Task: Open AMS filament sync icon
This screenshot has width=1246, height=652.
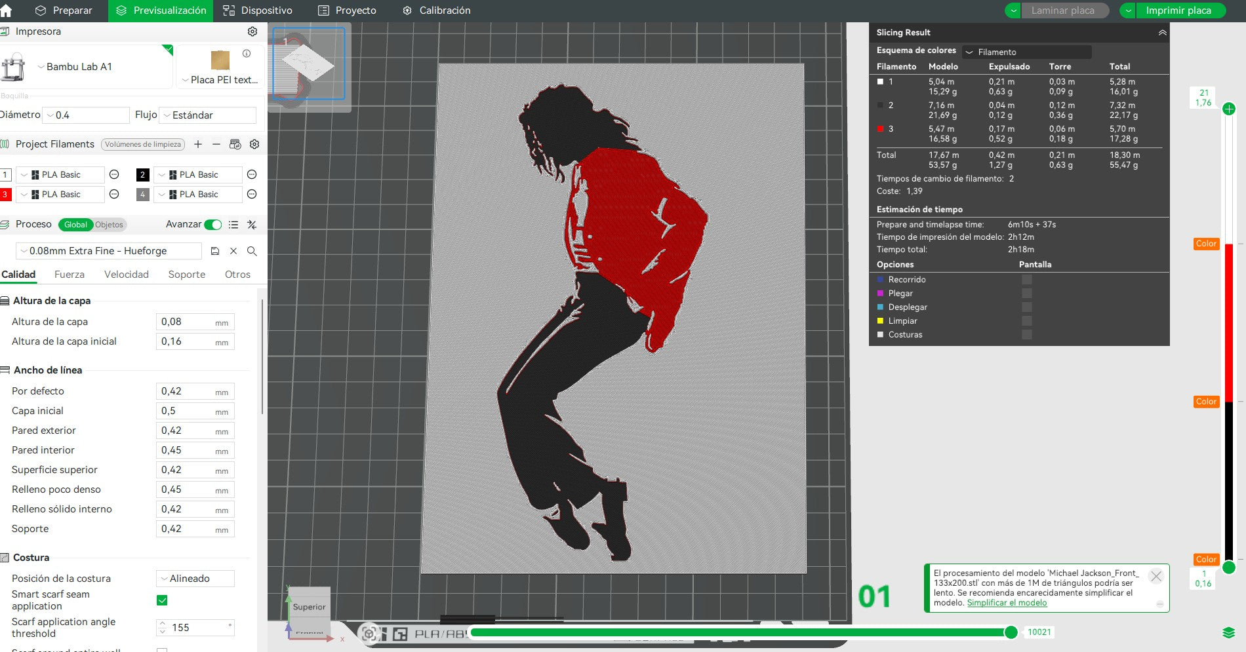Action: (x=235, y=144)
